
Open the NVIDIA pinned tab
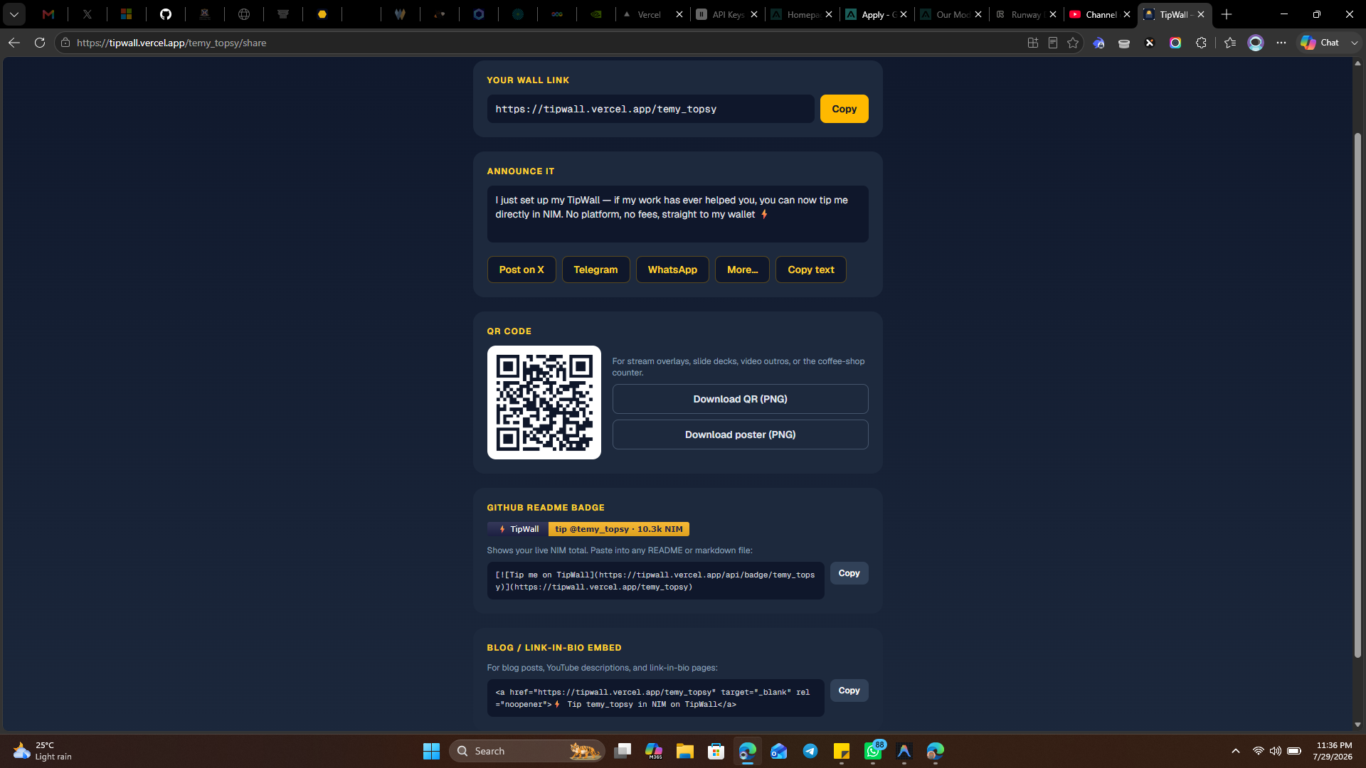[x=596, y=14]
